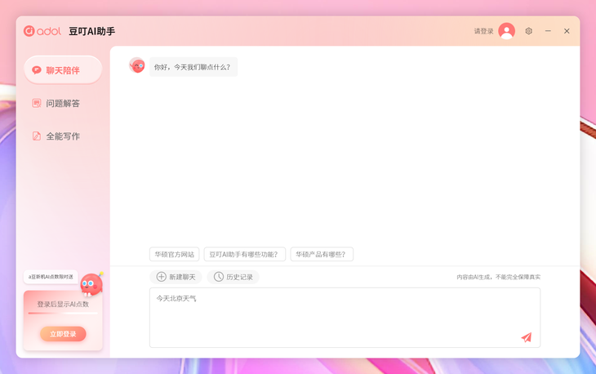Open the user avatar login icon
Viewport: 596px width, 374px height.
point(506,31)
